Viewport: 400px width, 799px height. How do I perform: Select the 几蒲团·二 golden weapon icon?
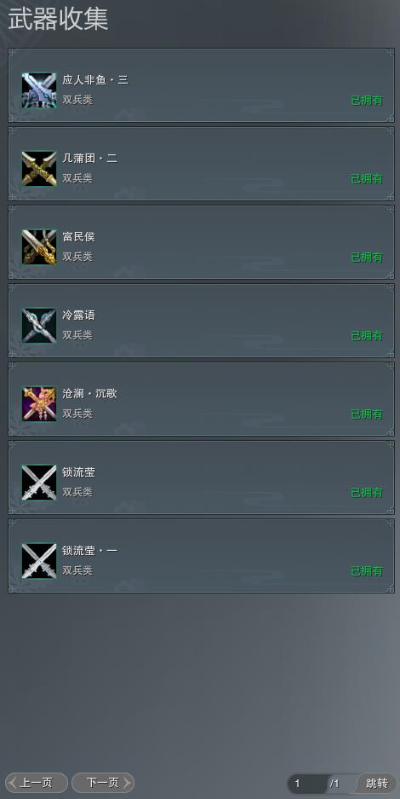tap(39, 169)
